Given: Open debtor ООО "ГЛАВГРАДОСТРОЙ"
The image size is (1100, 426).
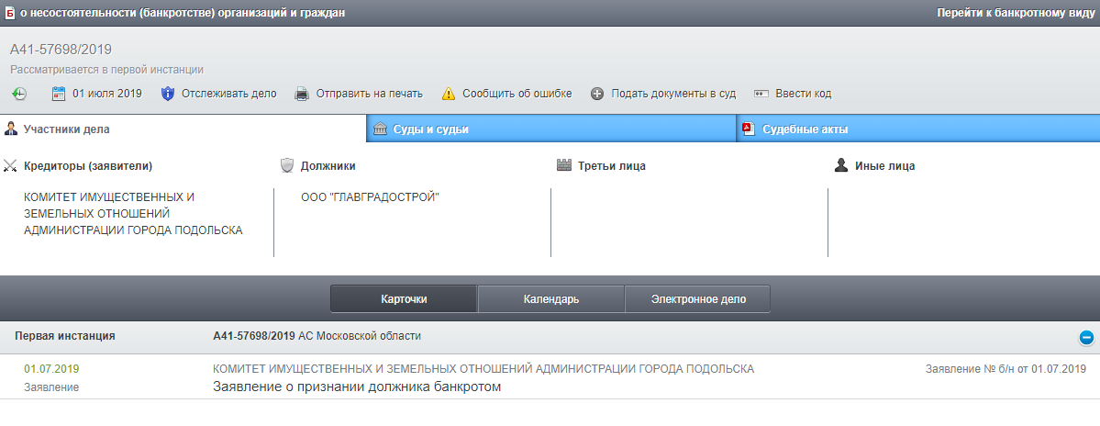Looking at the screenshot, I should tap(370, 196).
